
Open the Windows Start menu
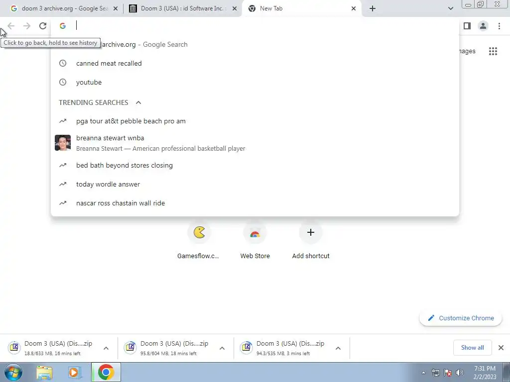(x=13, y=372)
